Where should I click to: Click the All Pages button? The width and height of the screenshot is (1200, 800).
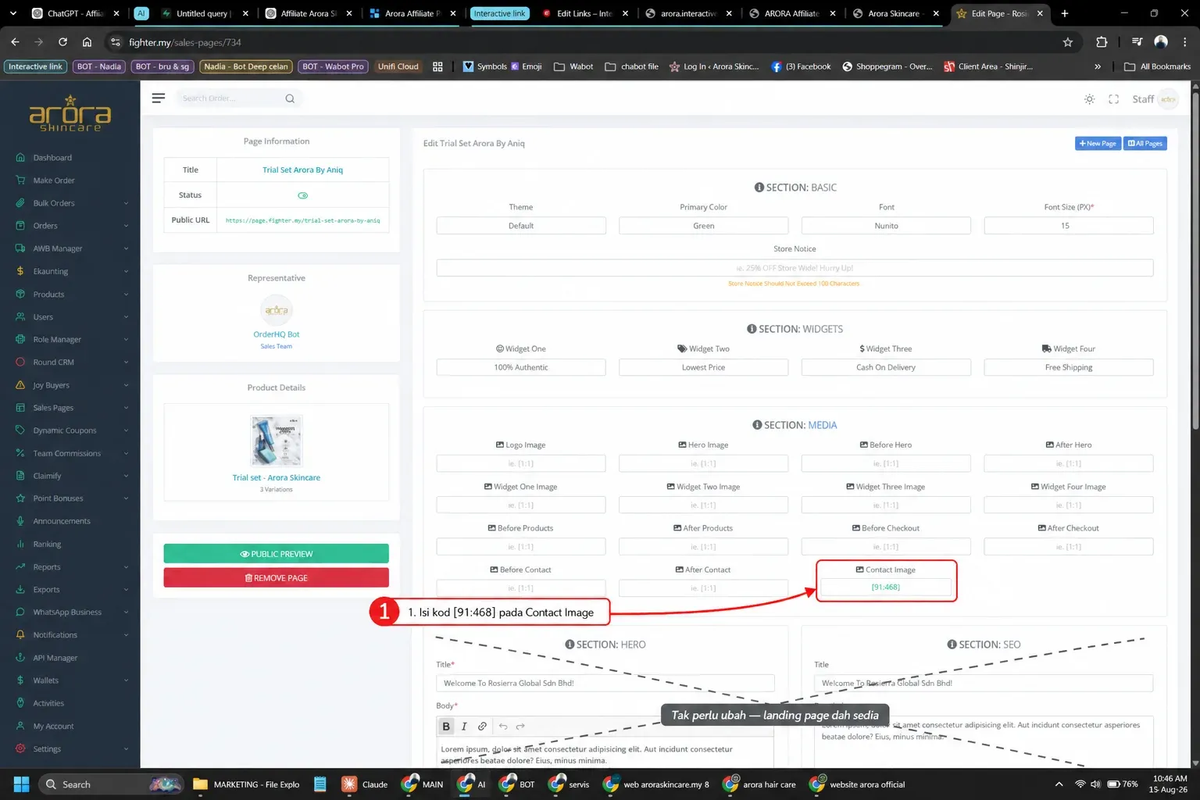(x=1145, y=144)
